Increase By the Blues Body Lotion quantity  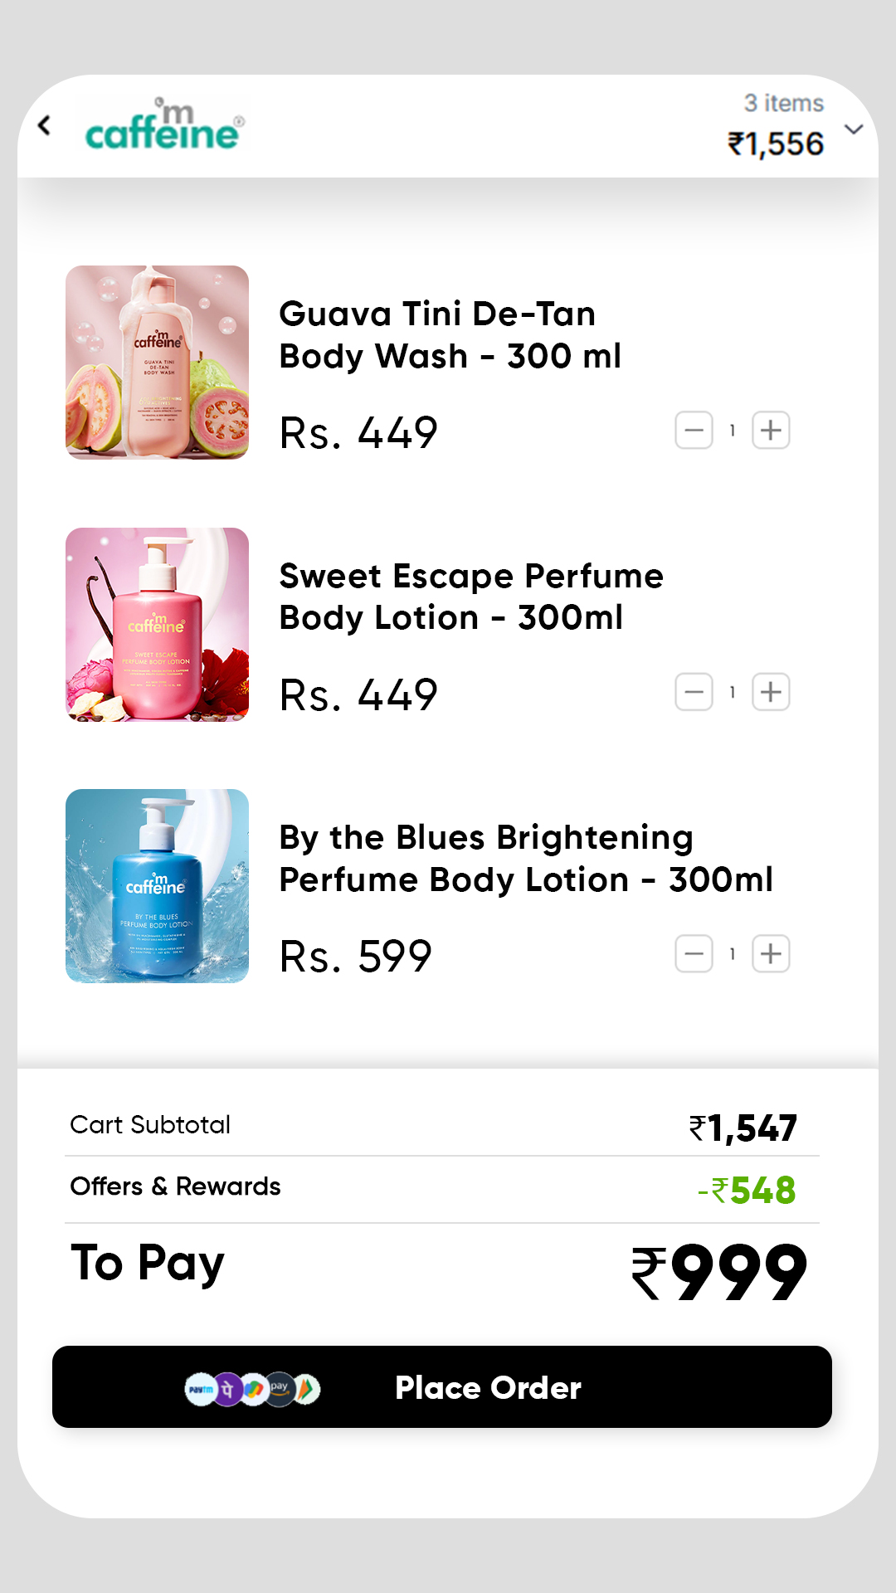(771, 954)
